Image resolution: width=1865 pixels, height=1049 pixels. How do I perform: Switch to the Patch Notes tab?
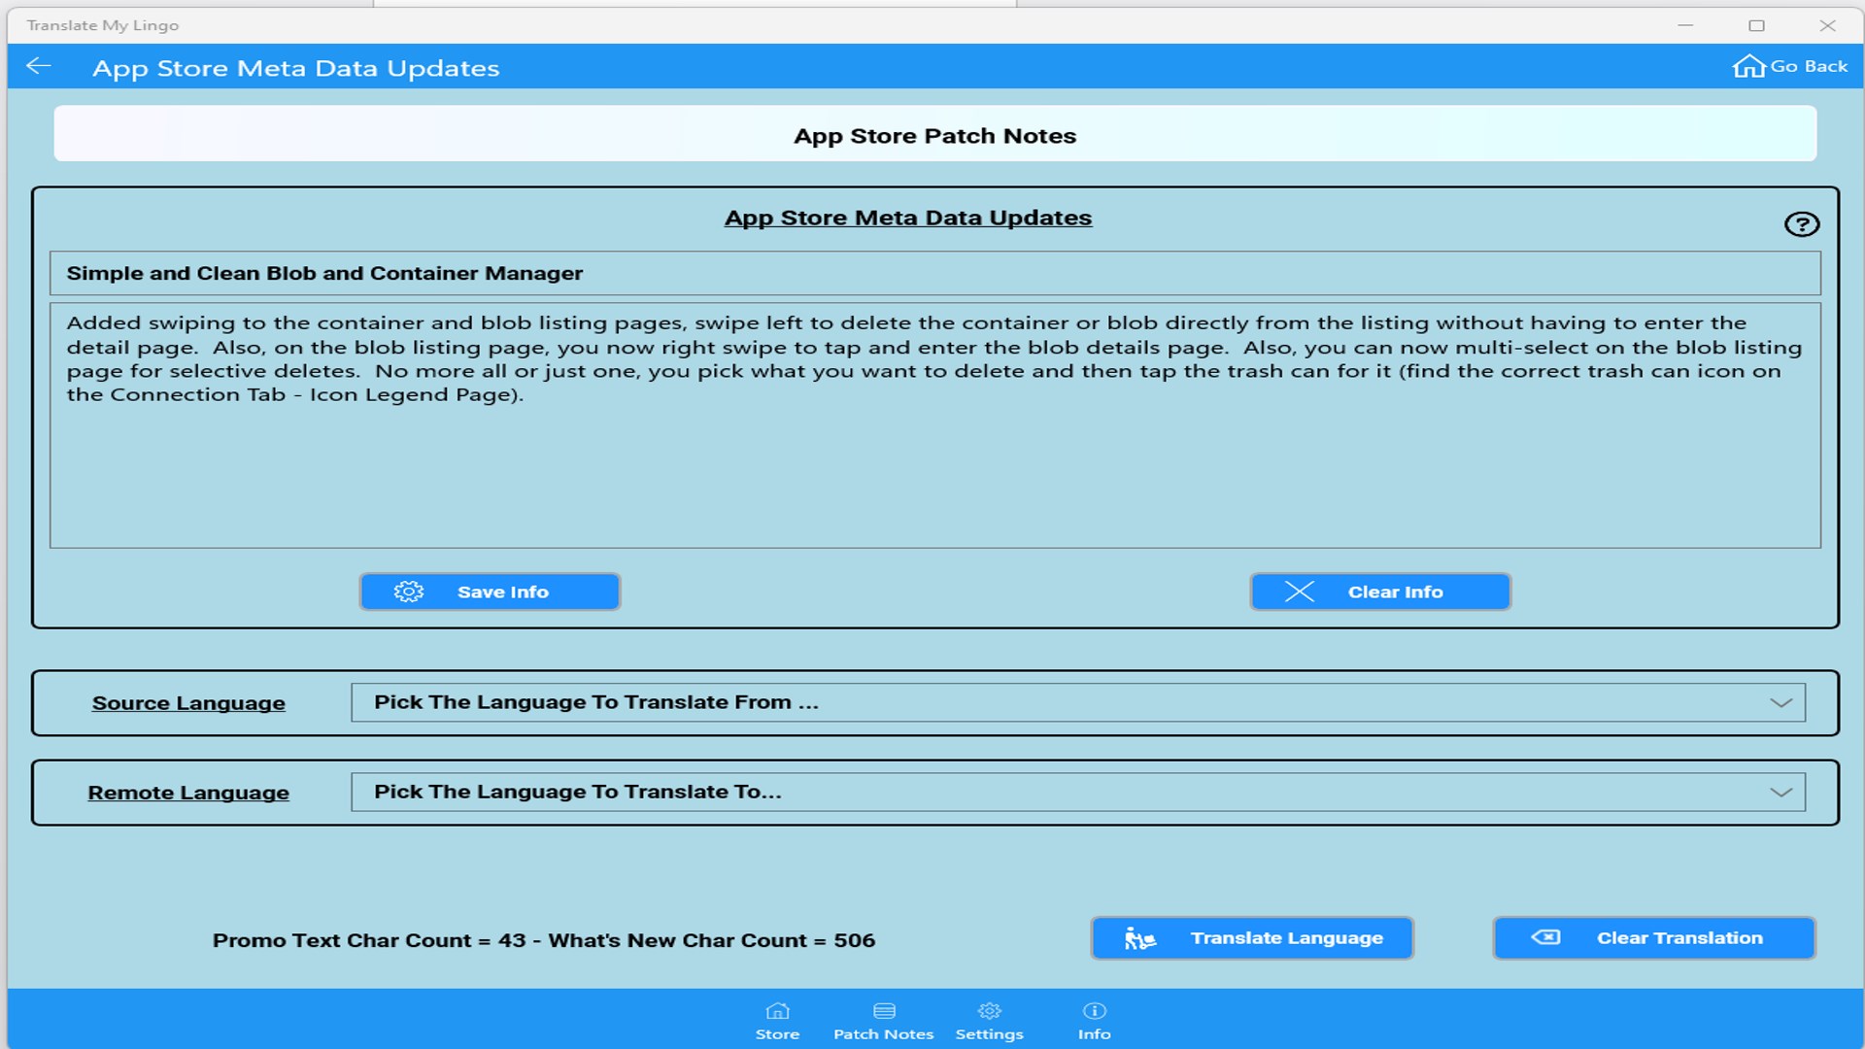click(883, 1021)
